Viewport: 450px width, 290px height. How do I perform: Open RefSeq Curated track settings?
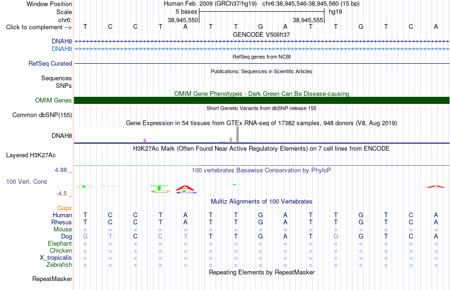click(x=50, y=64)
